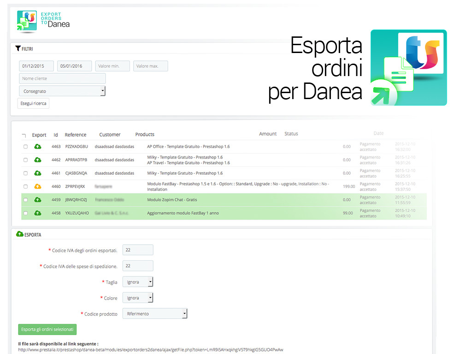
Task: Click the Filtri funnel icon
Action: click(x=18, y=48)
